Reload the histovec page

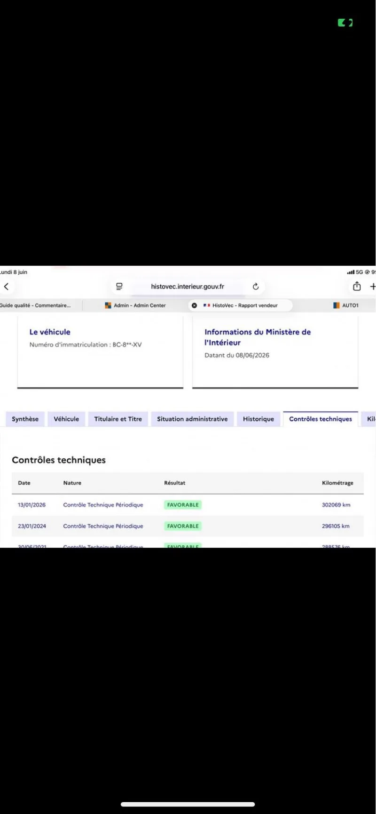[256, 286]
